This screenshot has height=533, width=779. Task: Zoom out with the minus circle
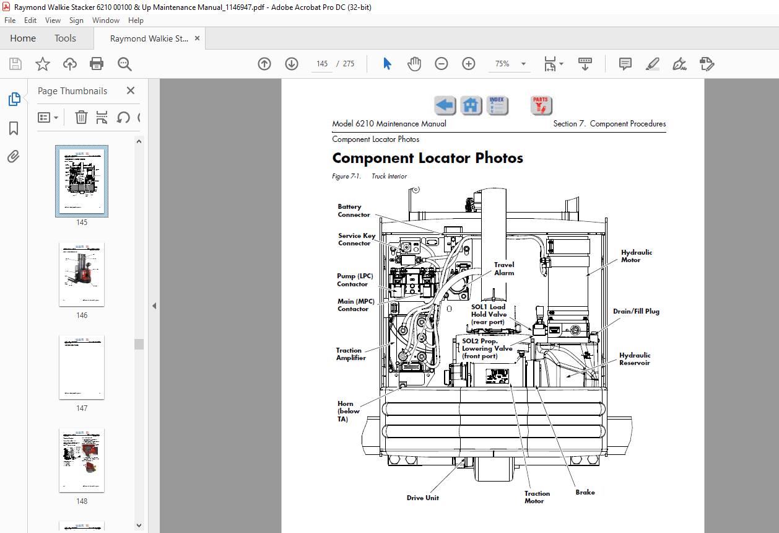click(x=442, y=64)
